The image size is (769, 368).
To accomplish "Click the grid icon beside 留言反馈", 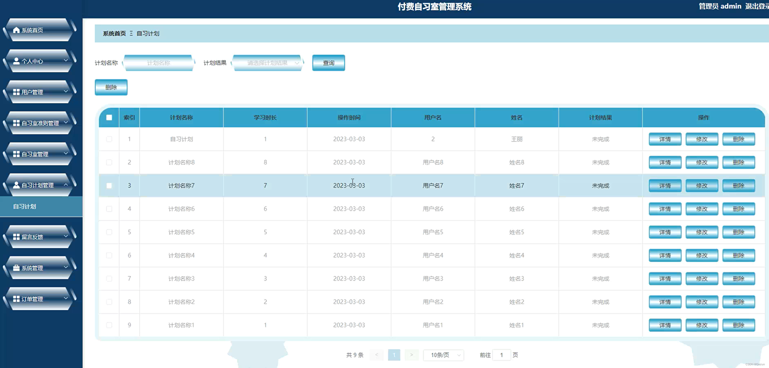I will click(16, 237).
